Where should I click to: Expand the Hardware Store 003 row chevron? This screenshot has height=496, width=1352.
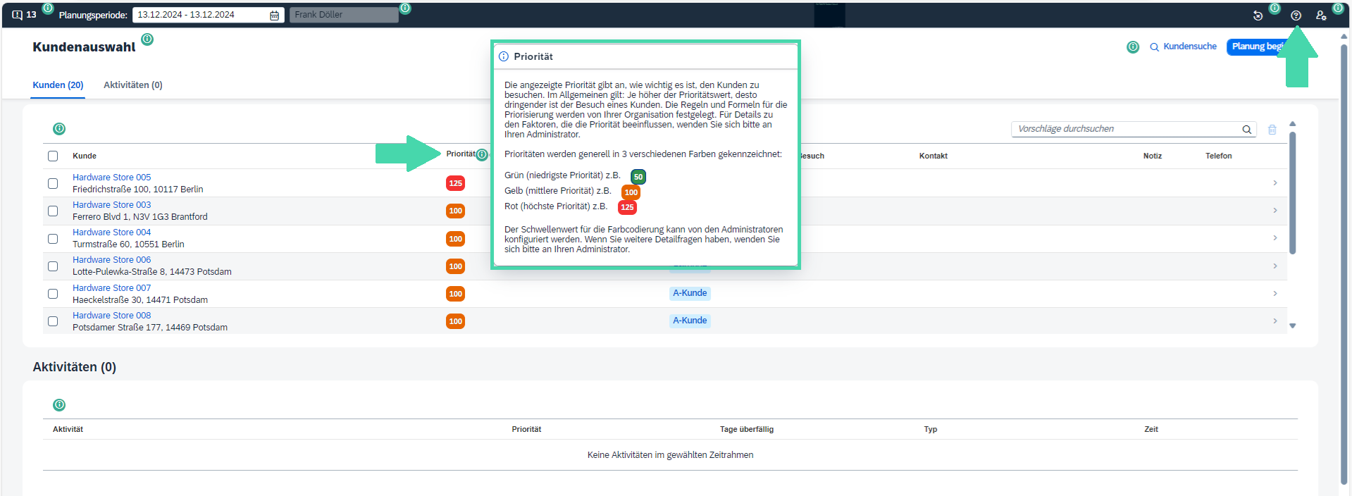[x=1275, y=211]
